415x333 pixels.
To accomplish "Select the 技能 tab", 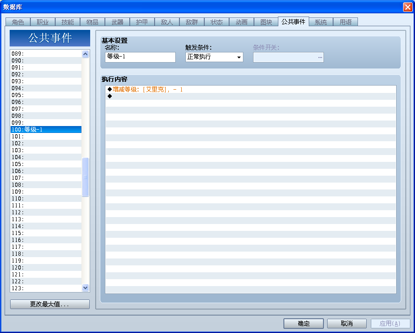I will 68,22.
